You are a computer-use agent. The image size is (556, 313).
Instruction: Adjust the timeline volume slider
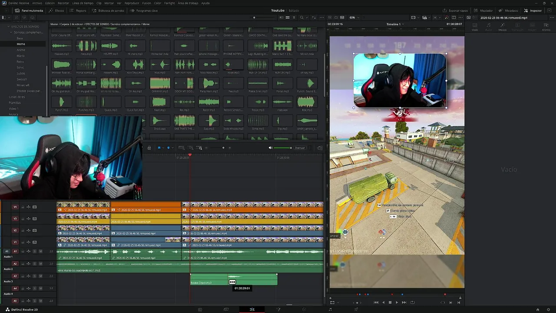[x=283, y=148]
